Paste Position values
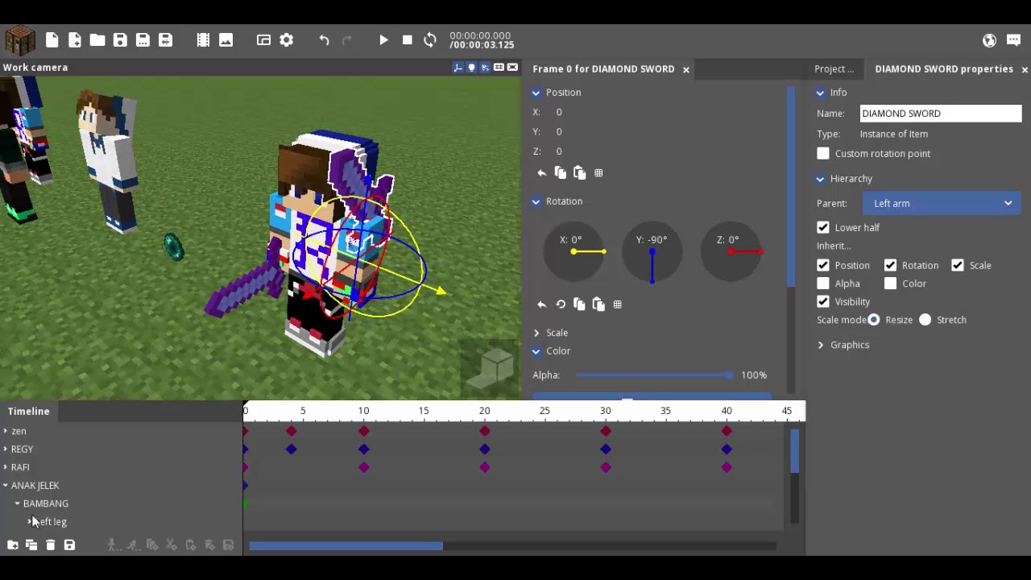 point(579,173)
